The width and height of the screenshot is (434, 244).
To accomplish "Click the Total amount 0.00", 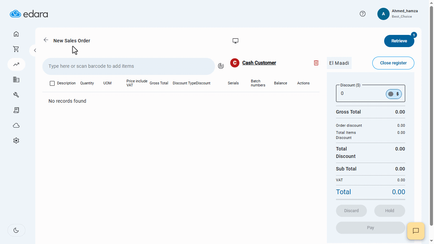I will pos(398,192).
